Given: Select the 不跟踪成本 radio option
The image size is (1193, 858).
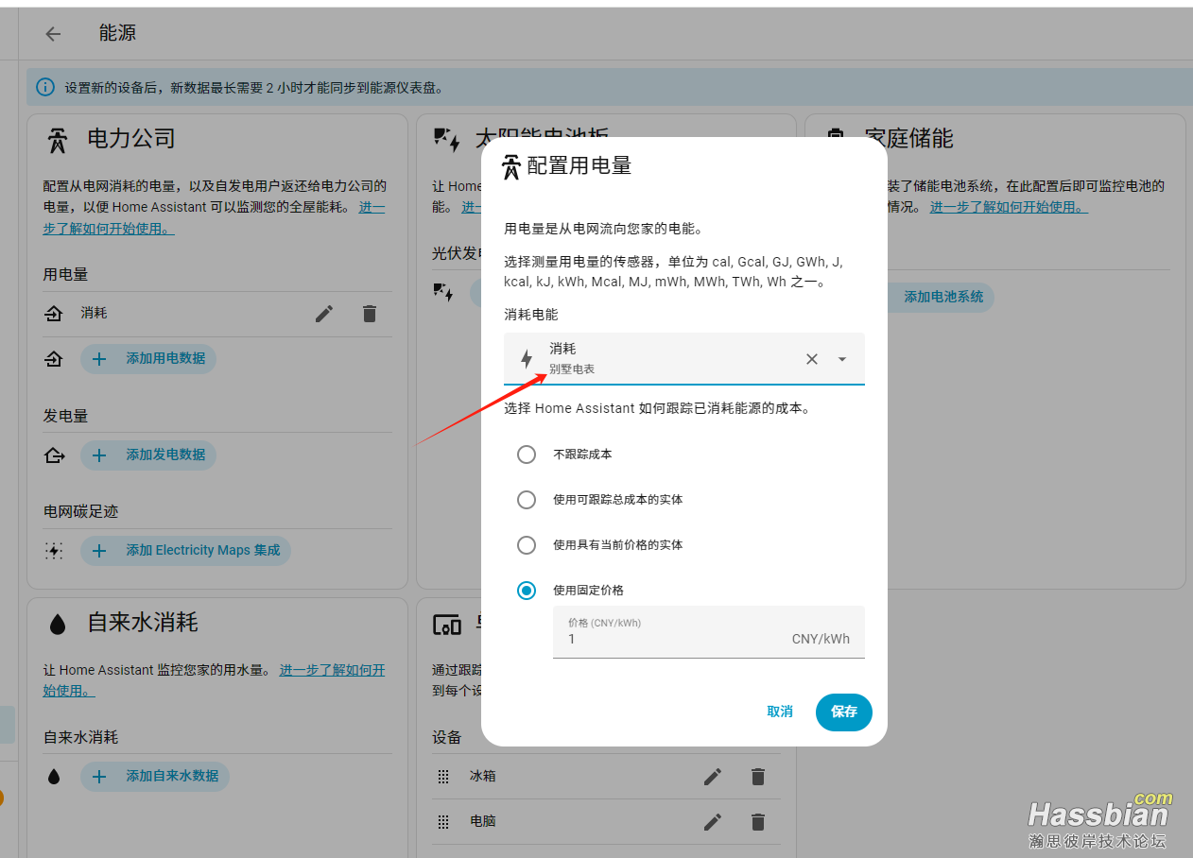Looking at the screenshot, I should pos(527,455).
